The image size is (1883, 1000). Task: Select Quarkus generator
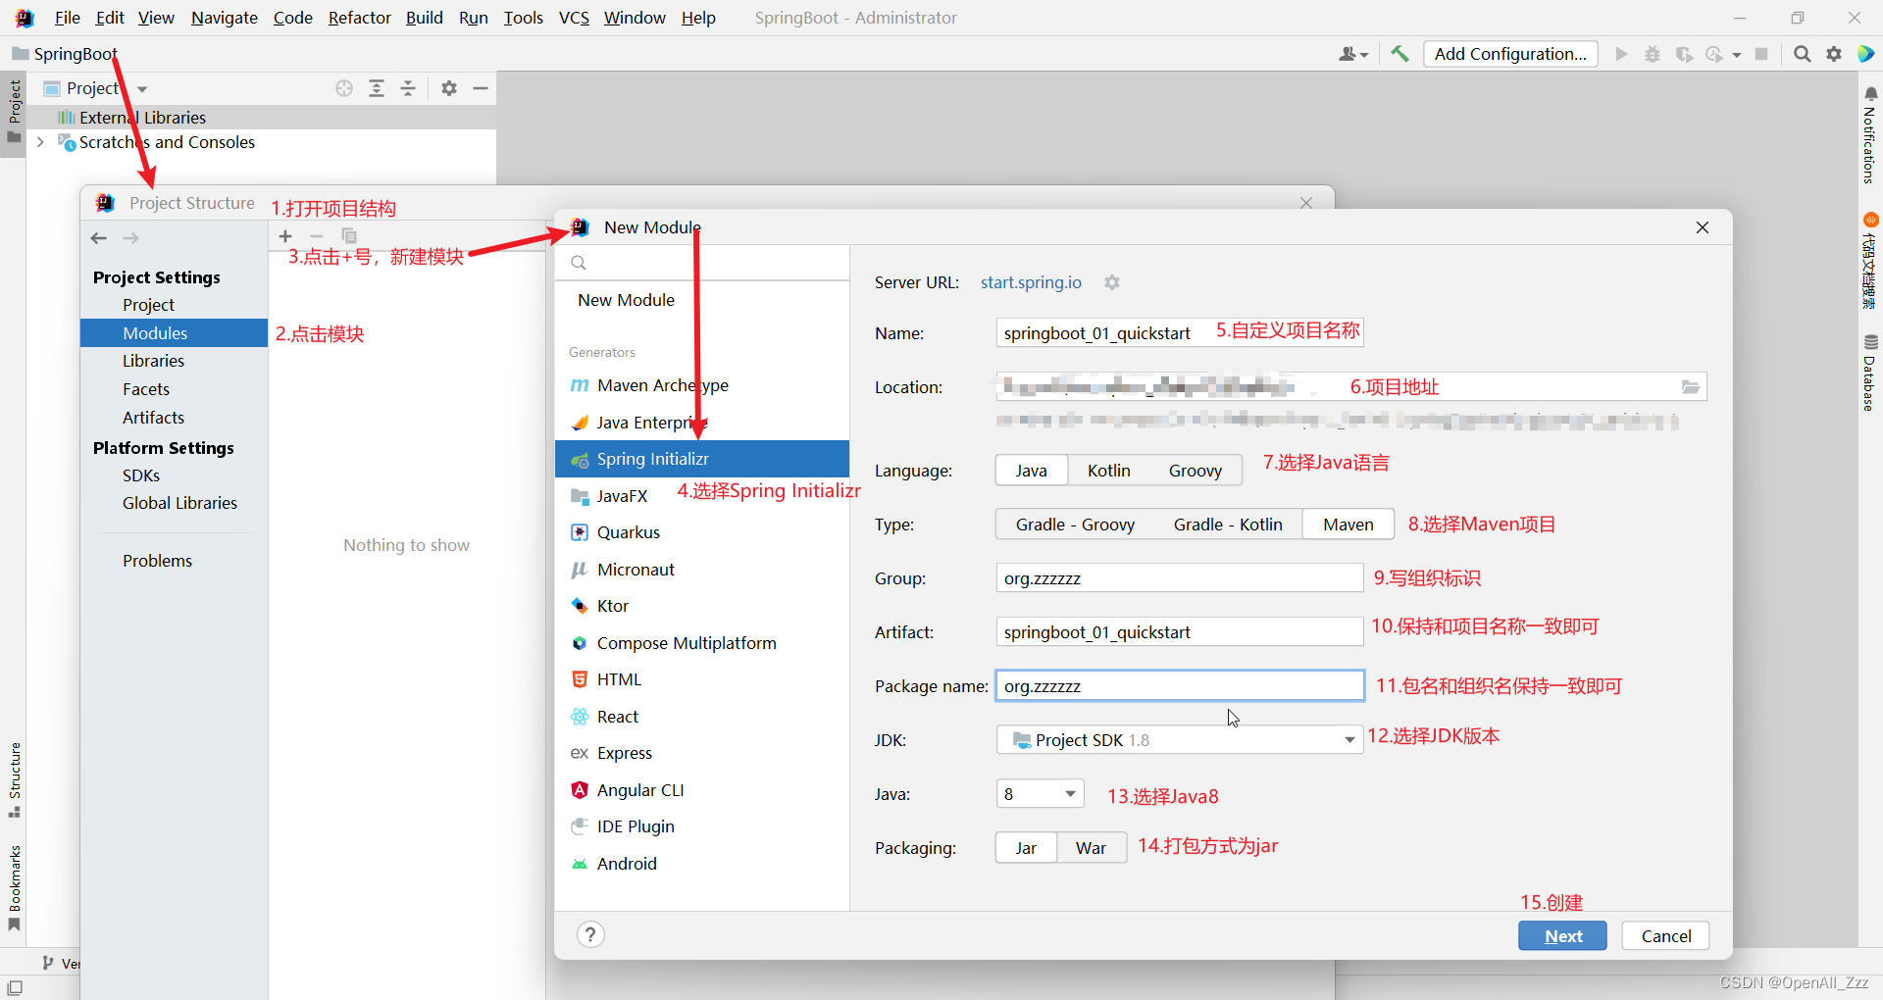[x=702, y=532]
